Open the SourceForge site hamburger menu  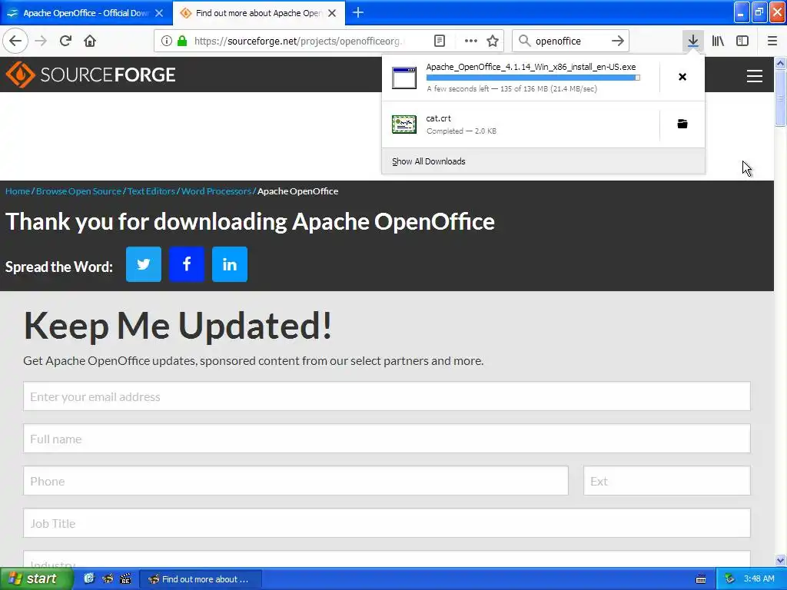pyautogui.click(x=755, y=76)
